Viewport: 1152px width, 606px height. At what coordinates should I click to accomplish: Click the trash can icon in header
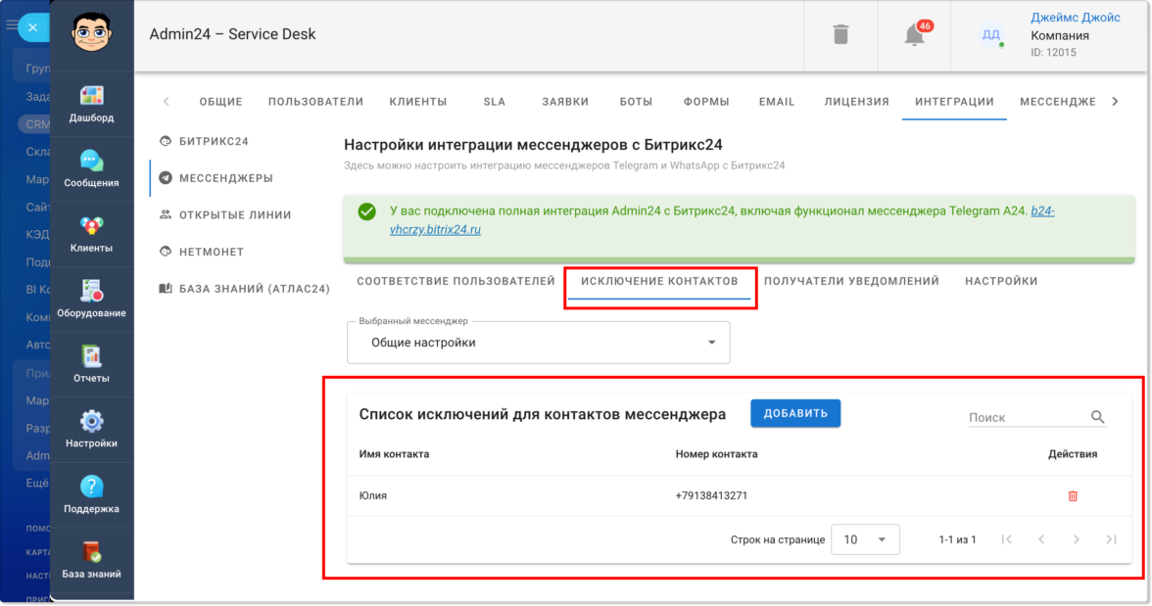[x=841, y=34]
